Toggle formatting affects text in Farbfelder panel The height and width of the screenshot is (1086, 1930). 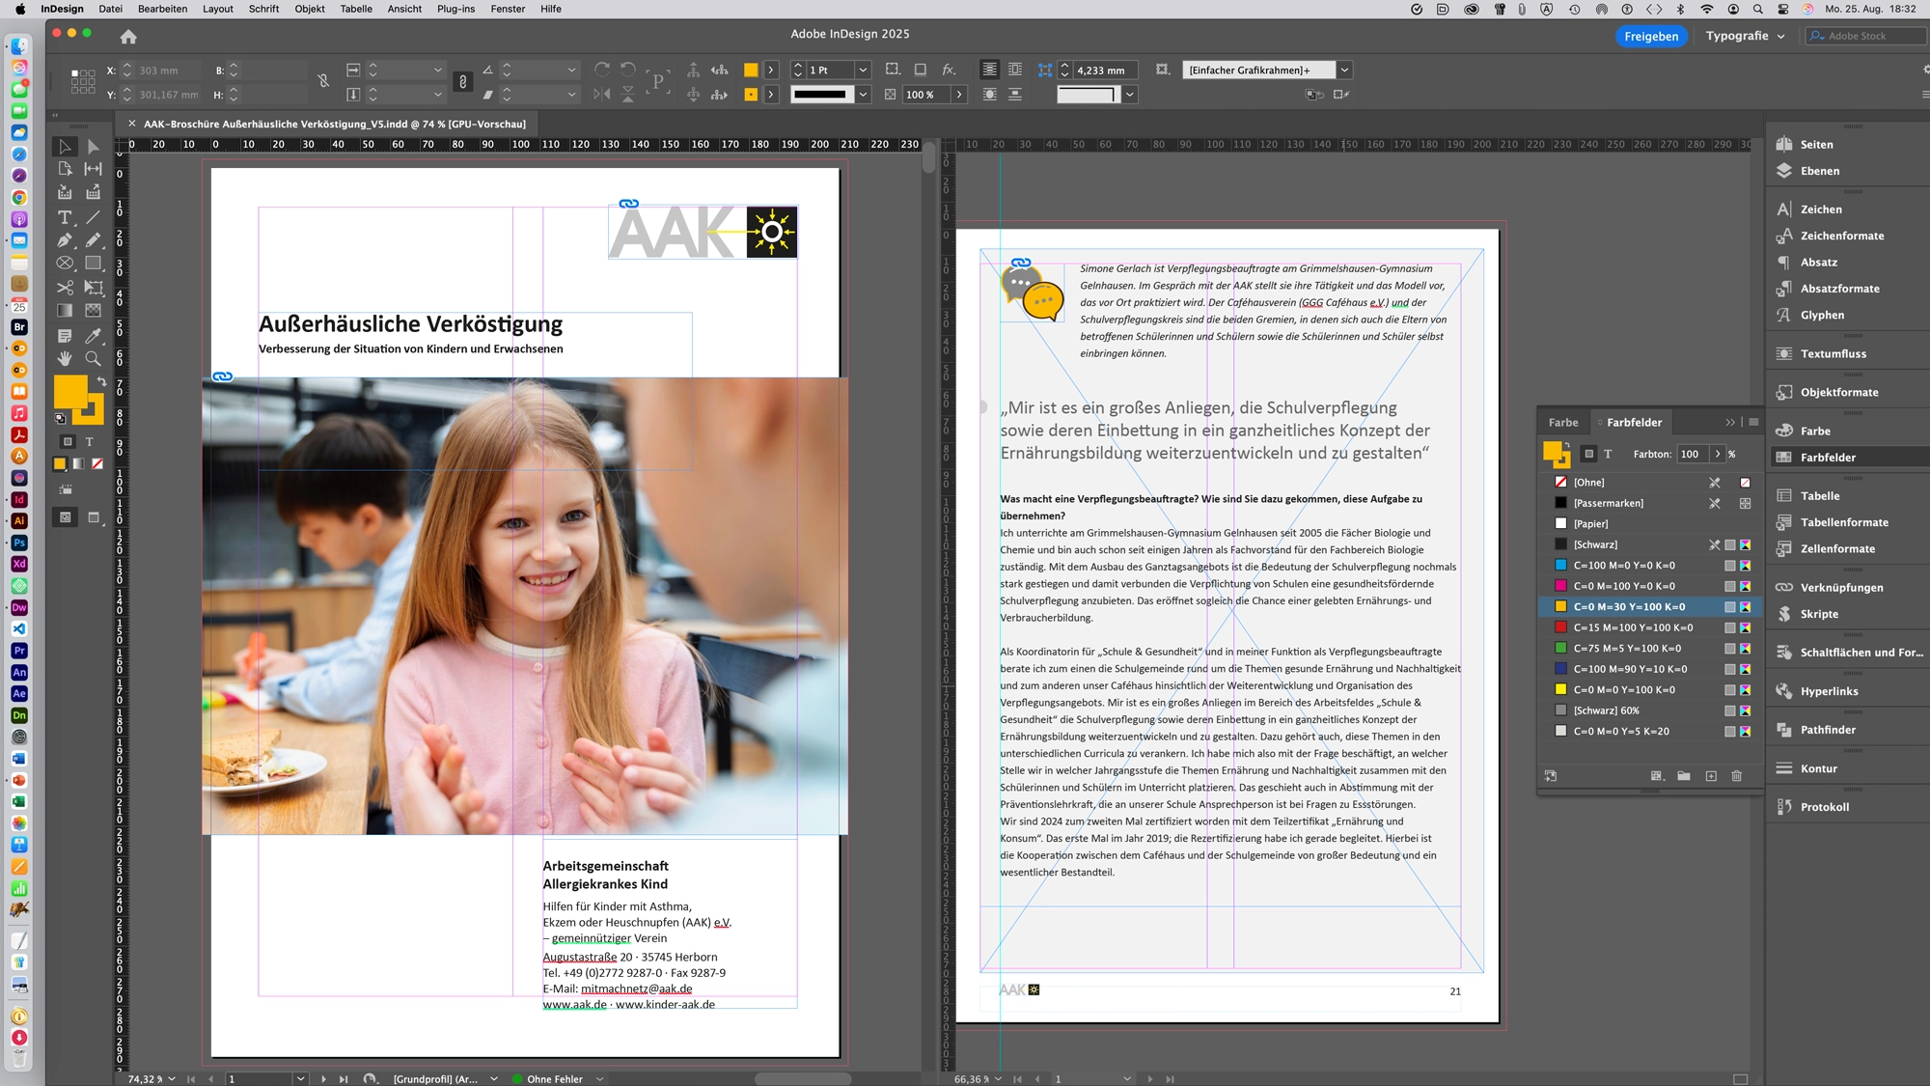[1608, 454]
